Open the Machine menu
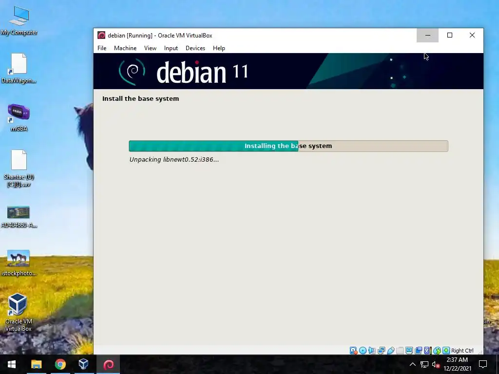The height and width of the screenshot is (374, 499). coord(125,48)
